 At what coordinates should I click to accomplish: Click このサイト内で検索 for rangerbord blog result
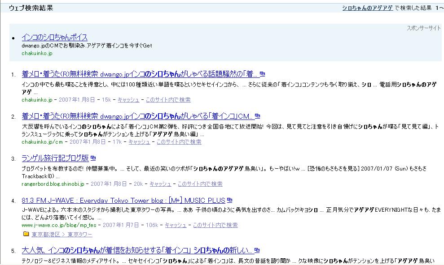point(200,184)
